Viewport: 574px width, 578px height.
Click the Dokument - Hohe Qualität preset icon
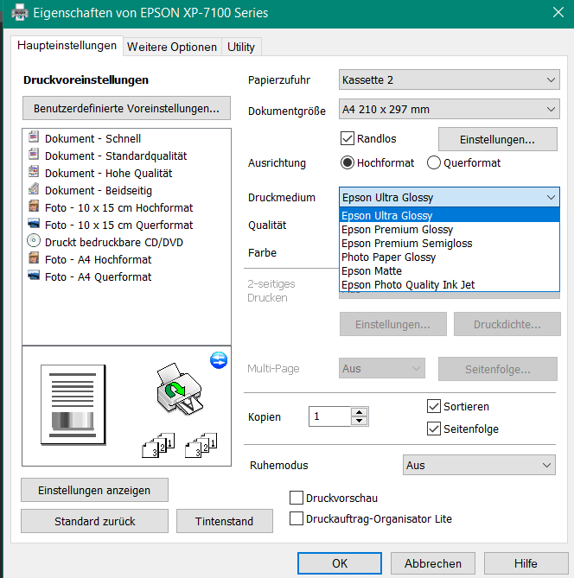click(x=34, y=171)
